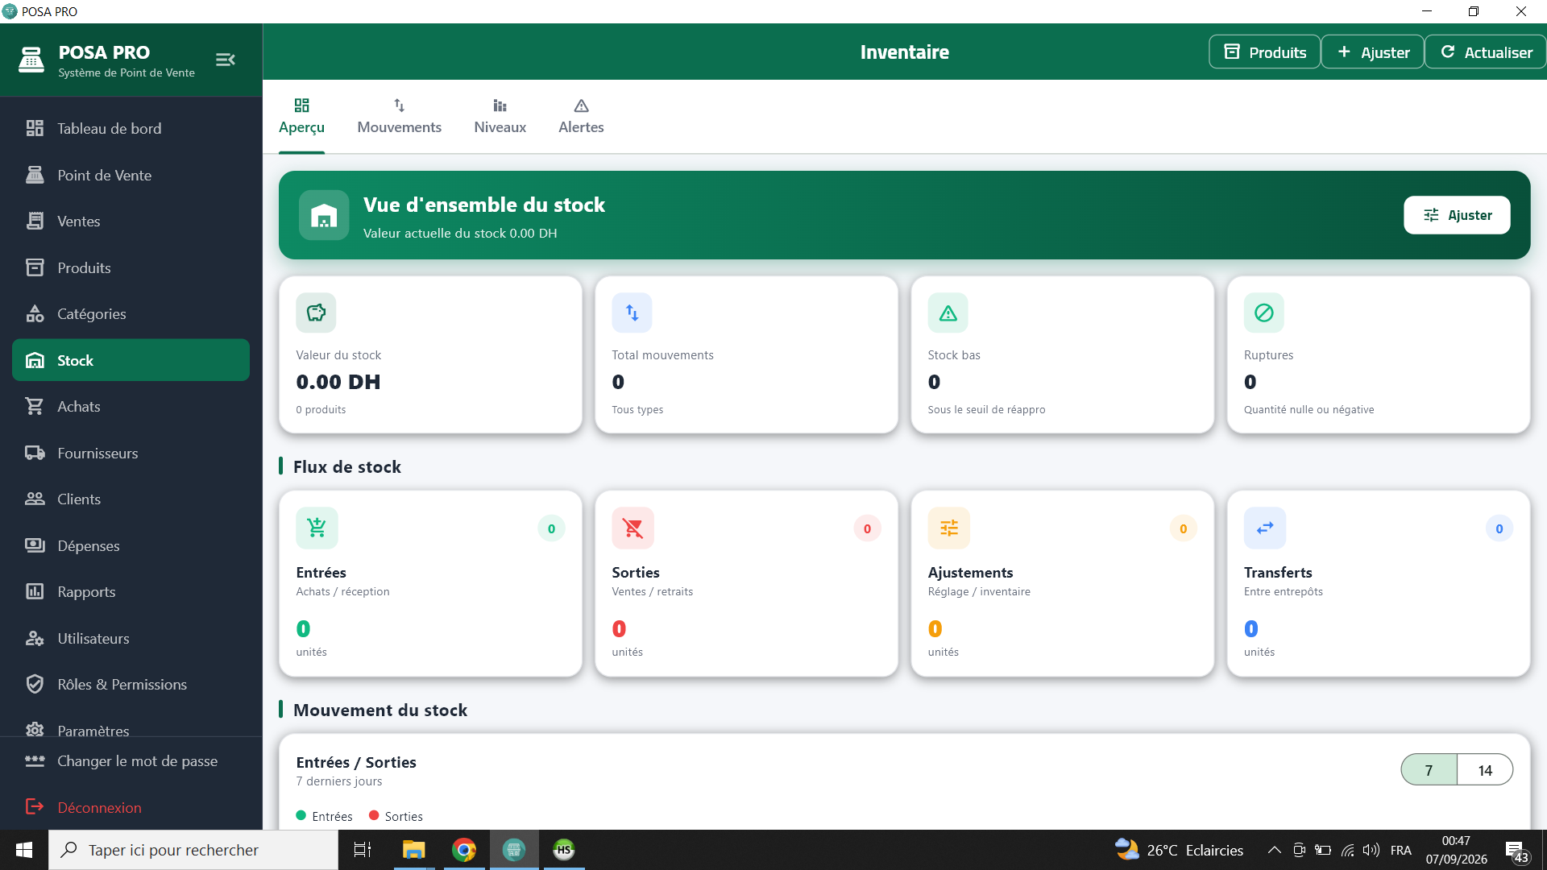
Task: Click the Transferts swap icon
Action: (x=1264, y=528)
